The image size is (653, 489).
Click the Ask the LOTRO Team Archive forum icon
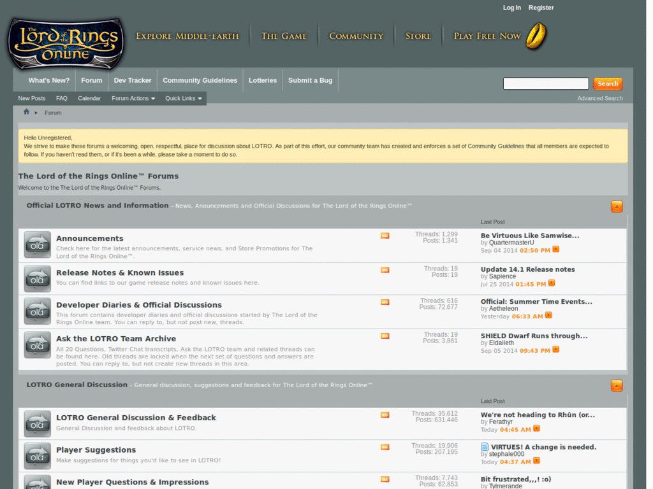37,345
